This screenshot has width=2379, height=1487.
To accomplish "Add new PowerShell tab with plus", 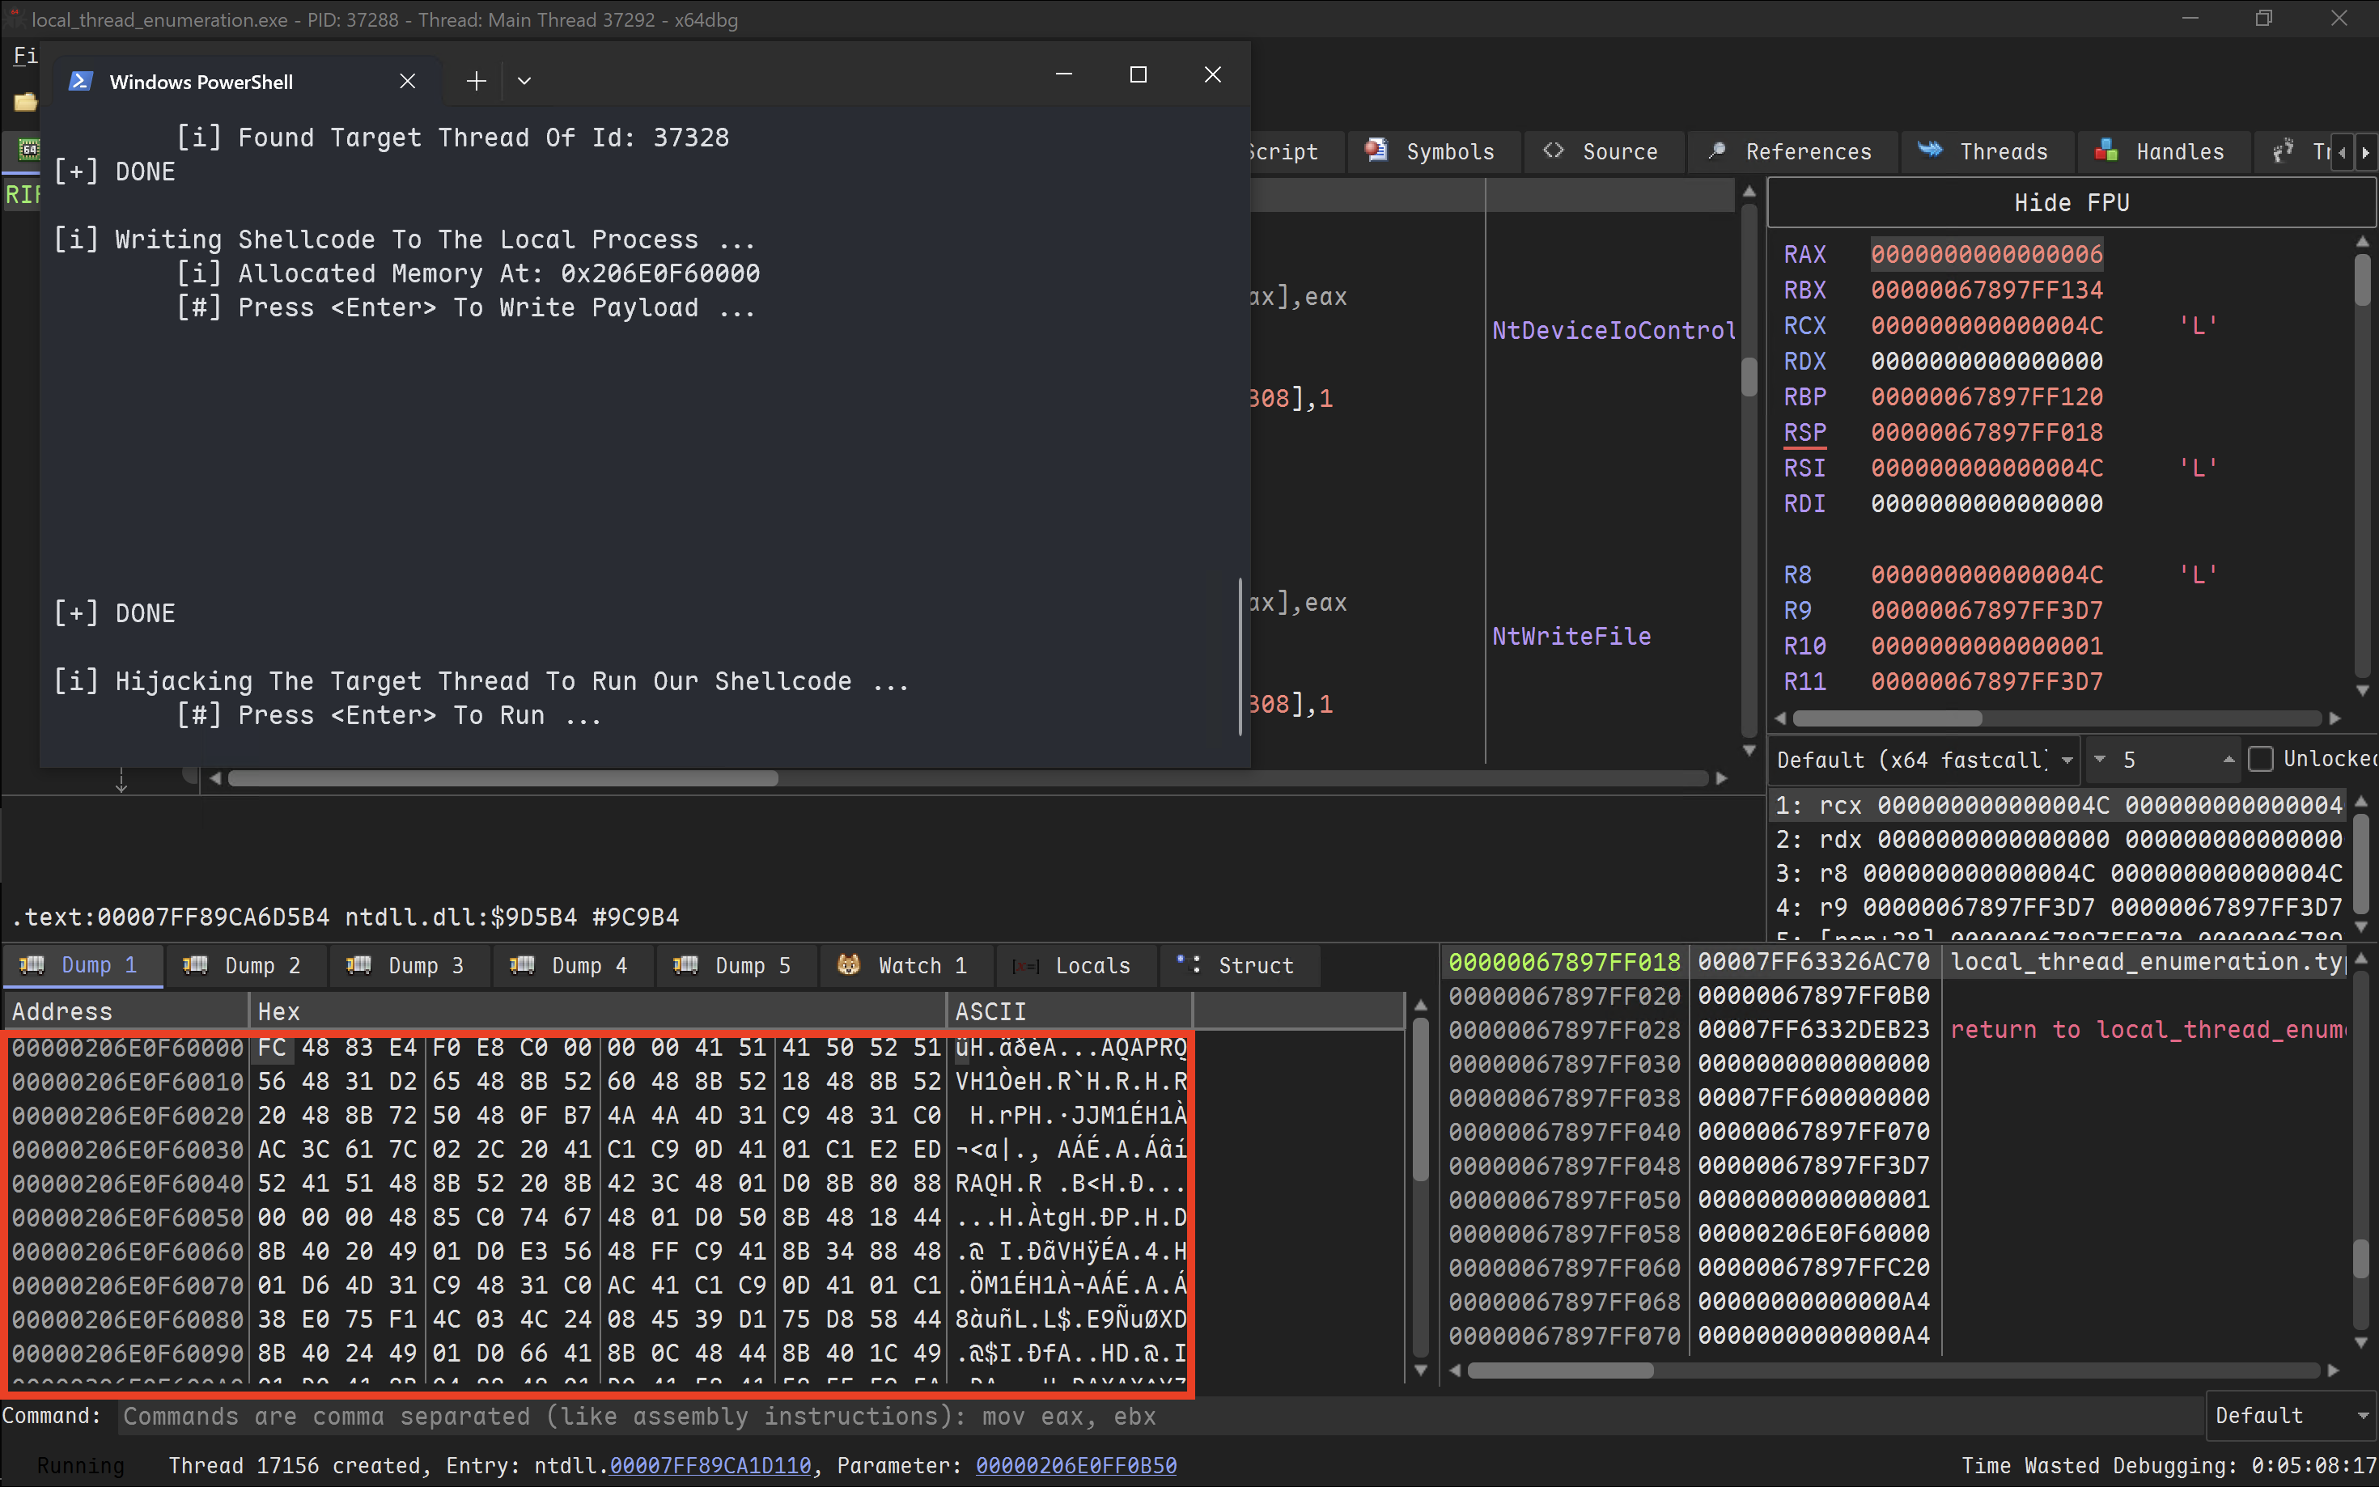I will 476,81.
